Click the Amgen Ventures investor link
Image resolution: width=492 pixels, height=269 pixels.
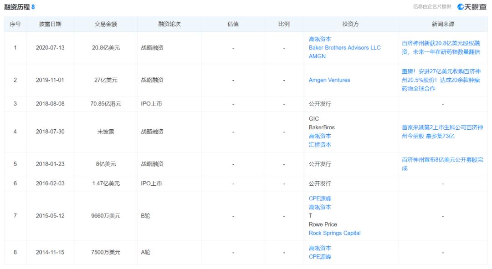(329, 80)
